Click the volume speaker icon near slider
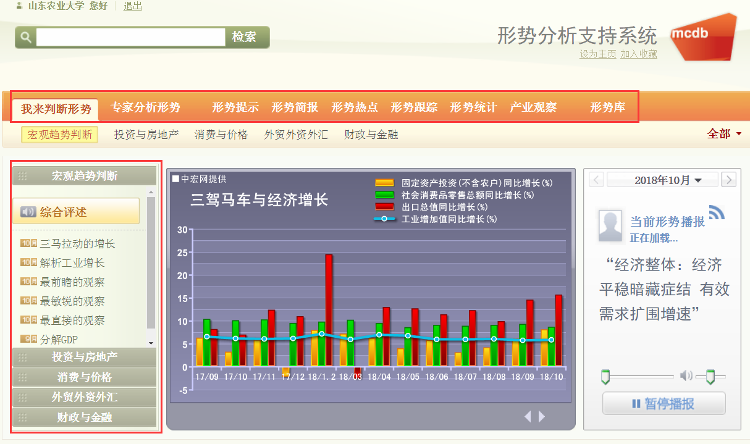This screenshot has width=750, height=444. point(686,375)
